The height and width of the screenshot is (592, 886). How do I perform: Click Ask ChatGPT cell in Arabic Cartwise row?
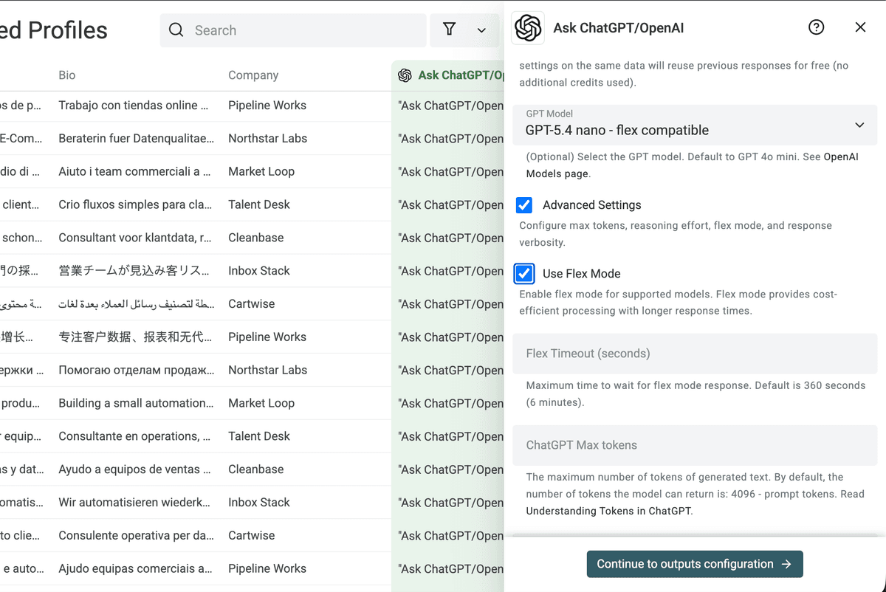(450, 304)
